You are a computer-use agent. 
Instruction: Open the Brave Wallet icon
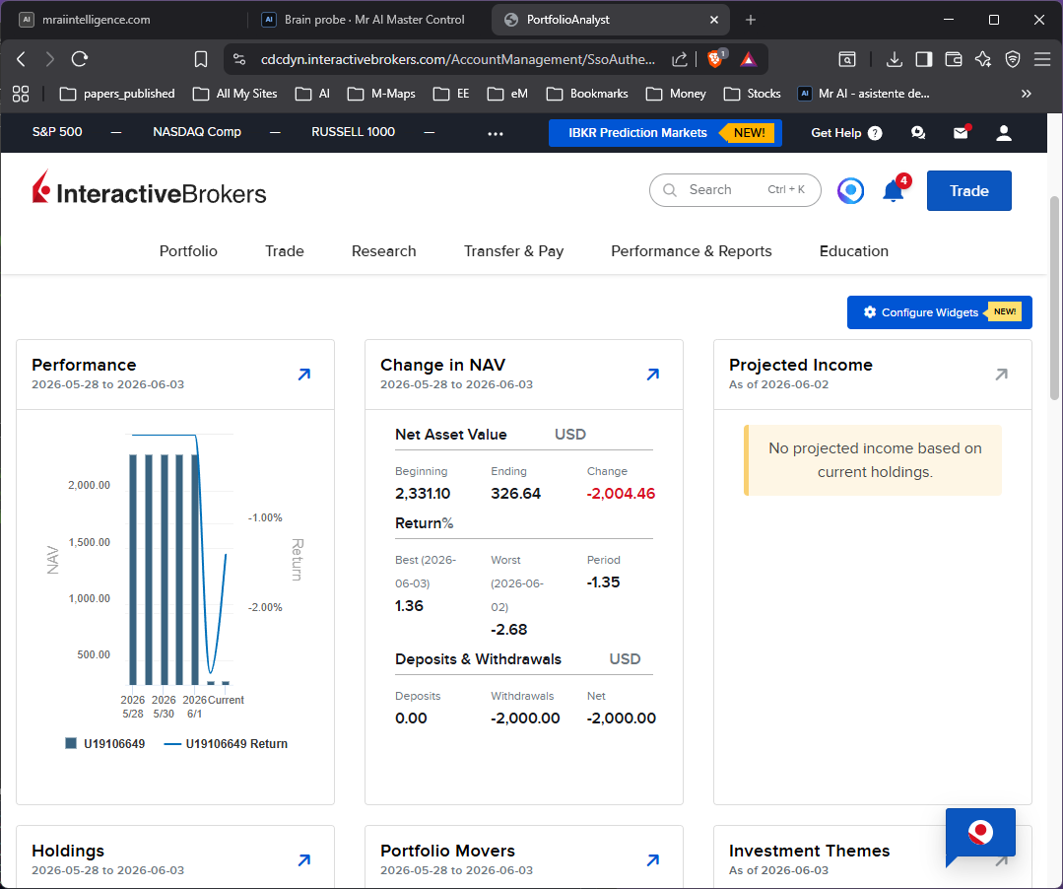click(954, 60)
